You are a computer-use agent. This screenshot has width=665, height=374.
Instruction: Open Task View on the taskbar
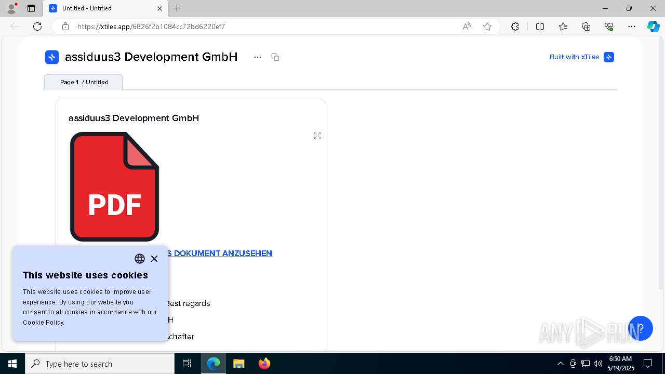[187, 364]
